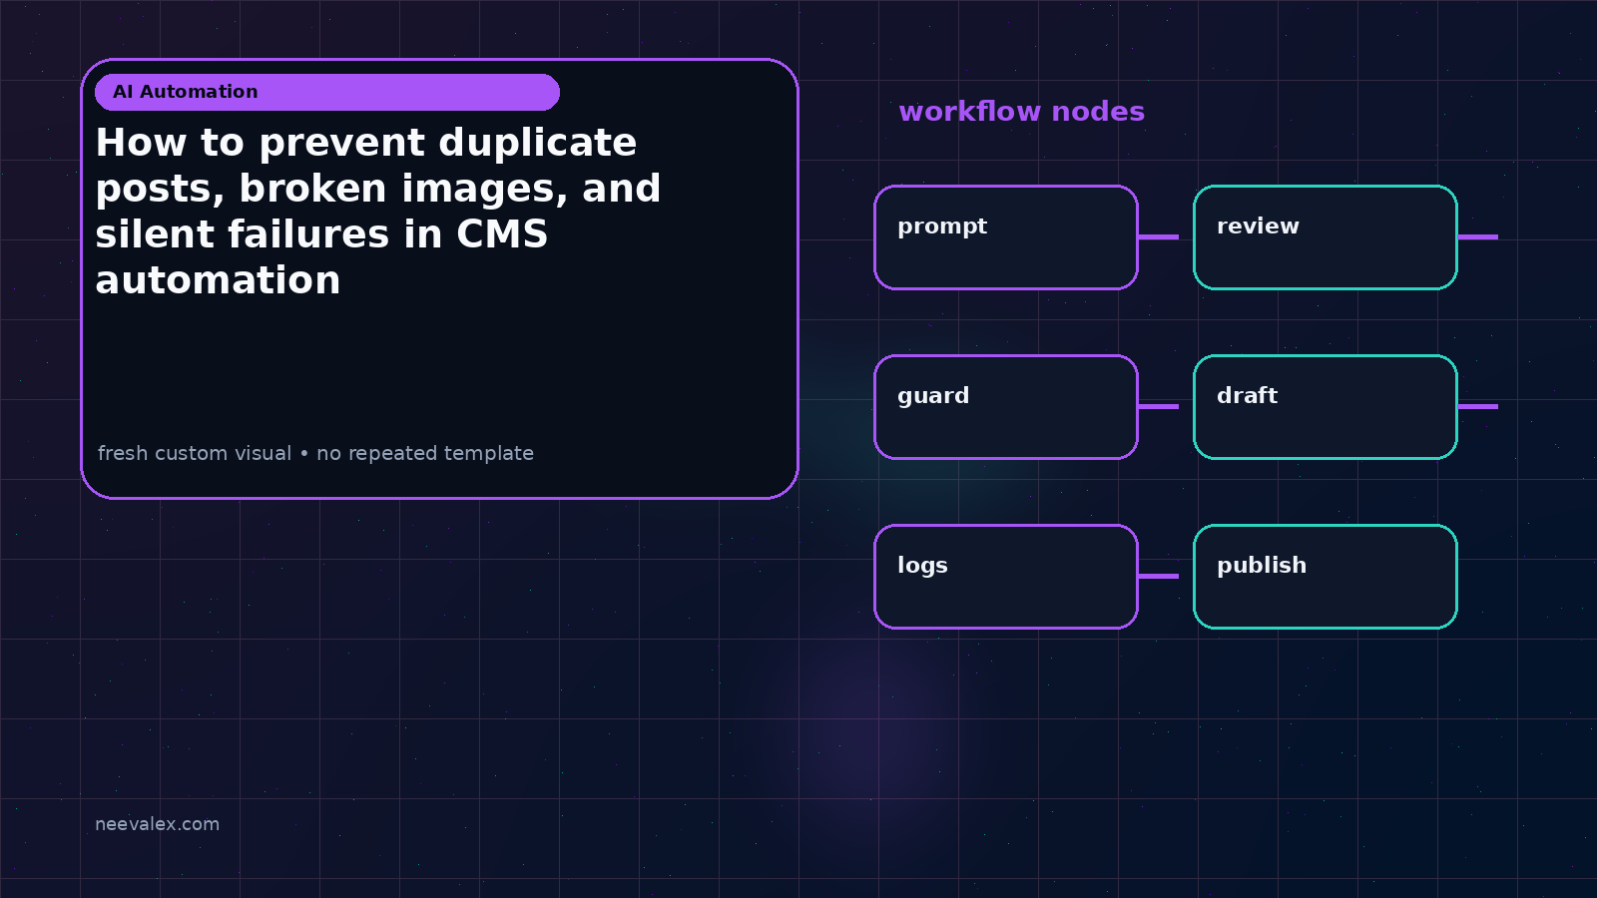Click the draft workflow node
Screen dimensions: 1597x898
click(x=1326, y=407)
